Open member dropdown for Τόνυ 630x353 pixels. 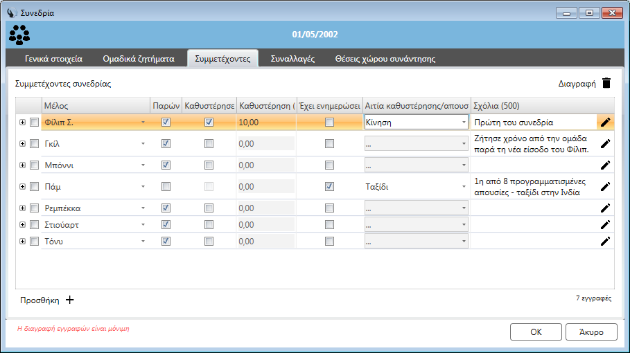(143, 241)
